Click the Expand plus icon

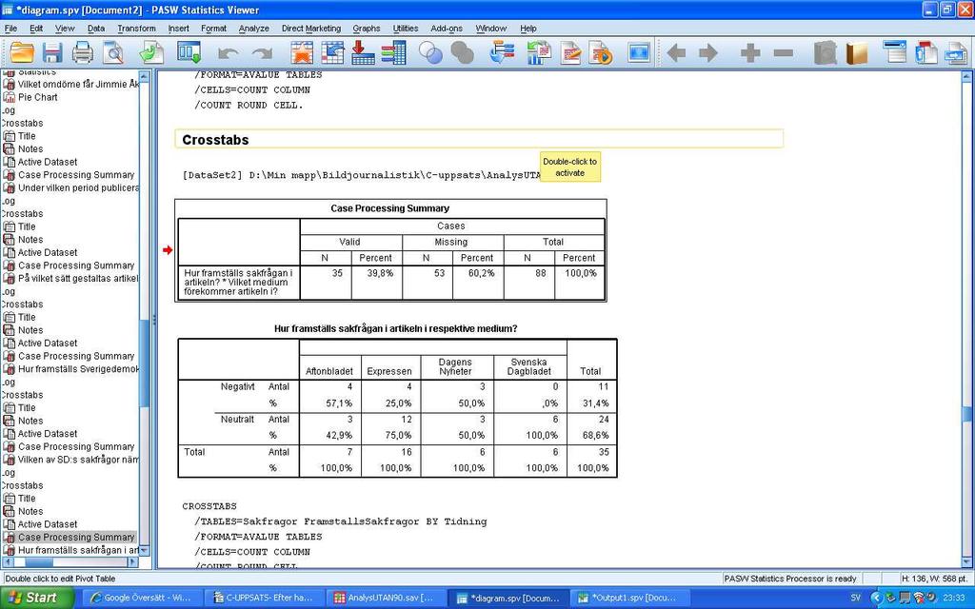750,53
